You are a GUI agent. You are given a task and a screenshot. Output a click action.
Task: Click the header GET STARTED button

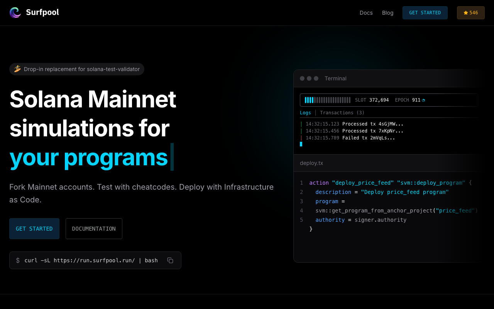point(425,13)
